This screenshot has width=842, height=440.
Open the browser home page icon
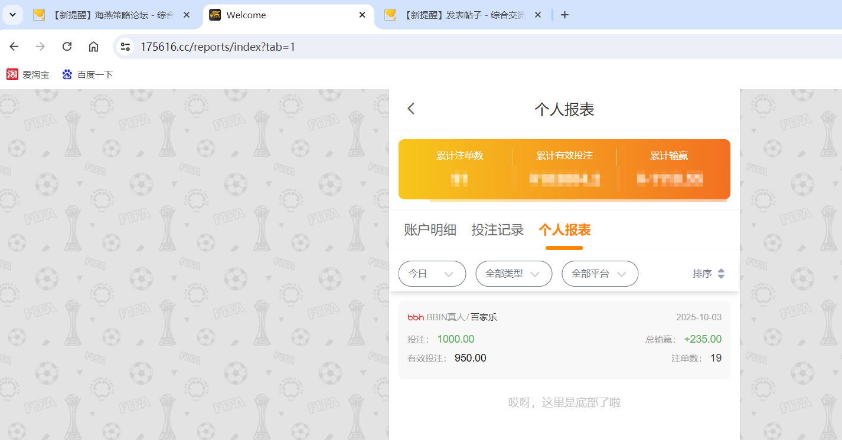(93, 46)
